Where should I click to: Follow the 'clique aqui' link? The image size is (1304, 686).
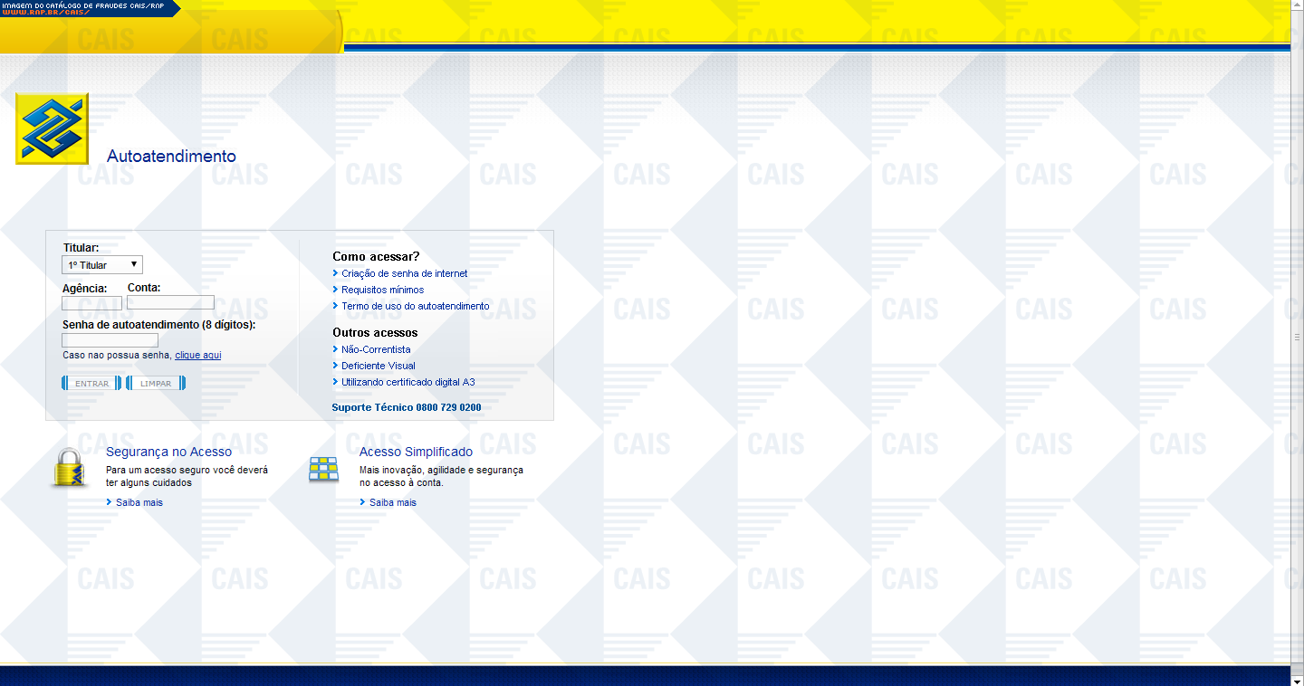coord(197,356)
